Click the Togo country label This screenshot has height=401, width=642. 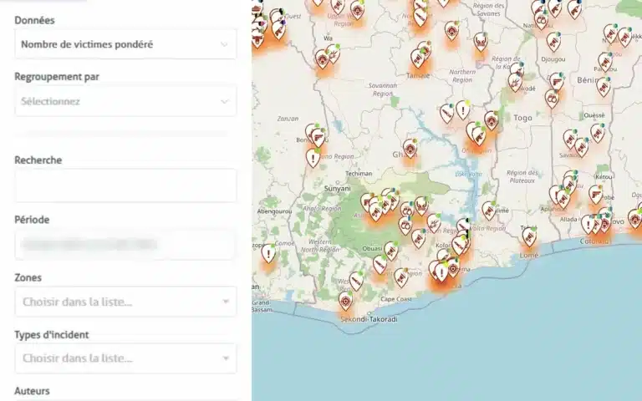(522, 118)
